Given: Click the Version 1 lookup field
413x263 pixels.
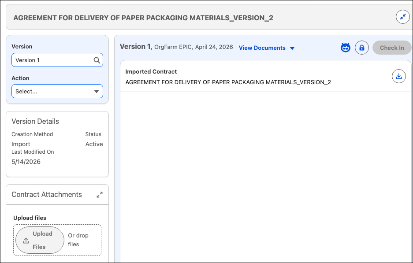Looking at the screenshot, I should [57, 60].
